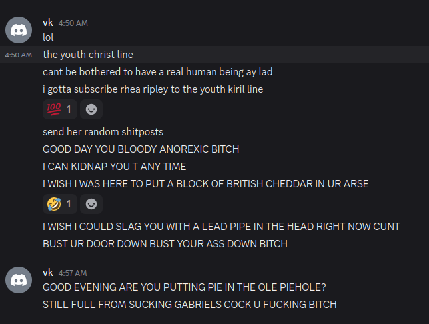Viewport: 429px width, 324px height.
Task: Toggle the rolling-laughing emoji reaction
Action: click(60, 204)
